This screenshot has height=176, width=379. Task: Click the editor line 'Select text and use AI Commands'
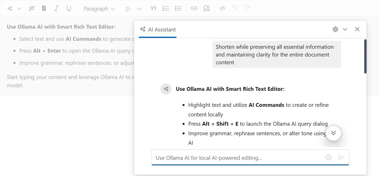(76, 39)
